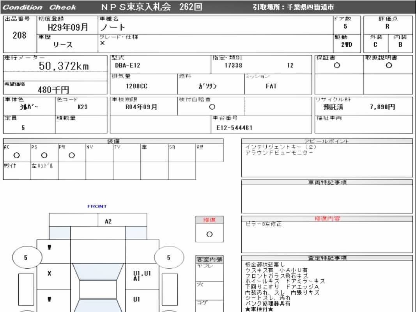This screenshot has height=312, width=416.
Task: Click the 査定特記事項 section header
Action: [327, 258]
